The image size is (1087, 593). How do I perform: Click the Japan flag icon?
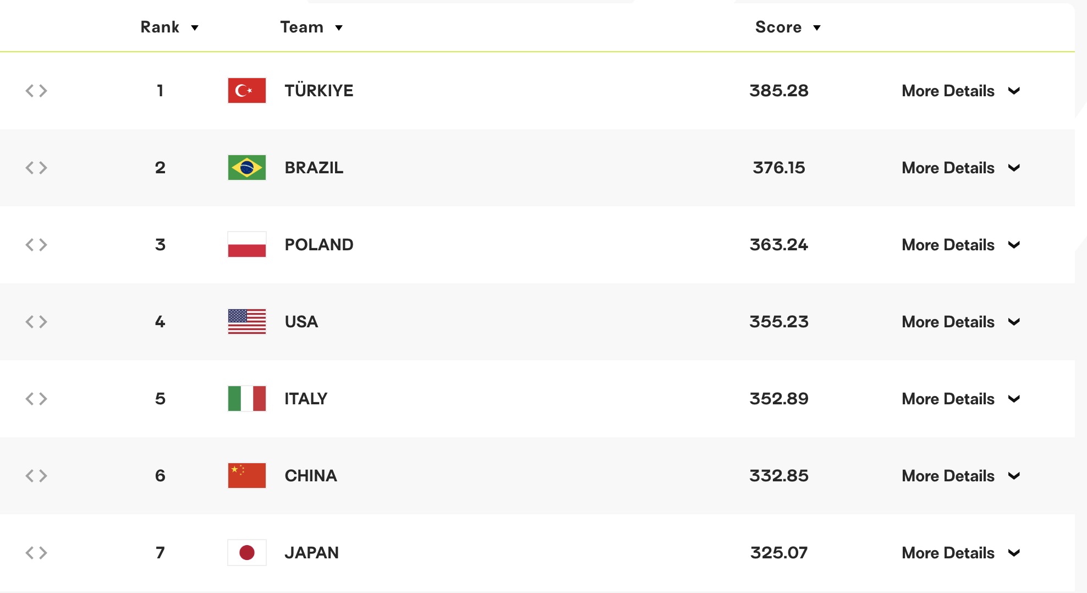(246, 553)
